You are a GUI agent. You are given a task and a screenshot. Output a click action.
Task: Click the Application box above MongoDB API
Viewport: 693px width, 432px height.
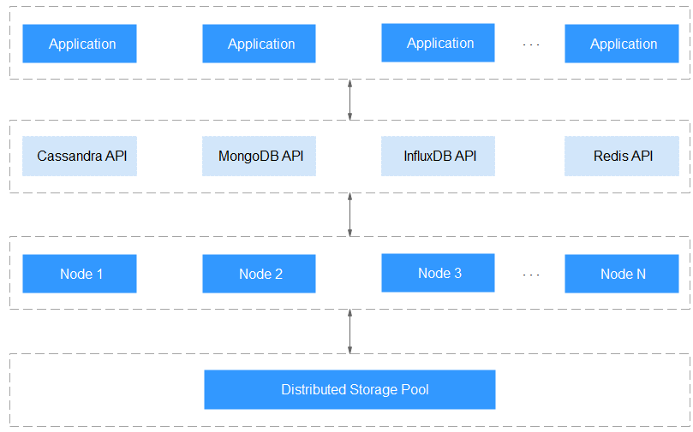[x=259, y=44]
